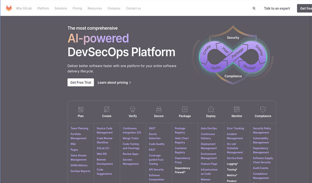Click the Compliance shield icon
The image size is (312, 183).
[263, 109]
